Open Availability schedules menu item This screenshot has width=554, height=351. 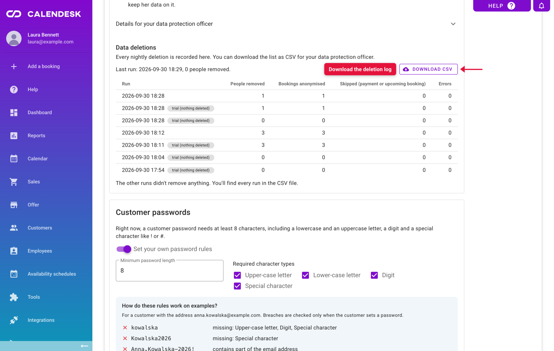click(46, 274)
